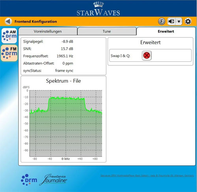The image size is (197, 192).
Task: Click the DRM logo at the bottom
Action: click(29, 180)
